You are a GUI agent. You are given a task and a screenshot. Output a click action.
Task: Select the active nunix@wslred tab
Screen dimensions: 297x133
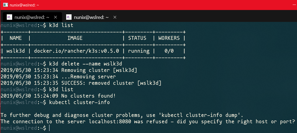pyautogui.click(x=31, y=17)
